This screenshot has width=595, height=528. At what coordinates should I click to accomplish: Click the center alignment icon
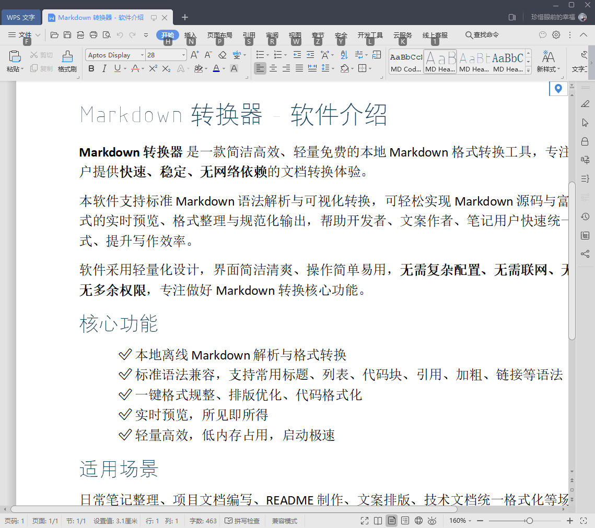pyautogui.click(x=273, y=68)
